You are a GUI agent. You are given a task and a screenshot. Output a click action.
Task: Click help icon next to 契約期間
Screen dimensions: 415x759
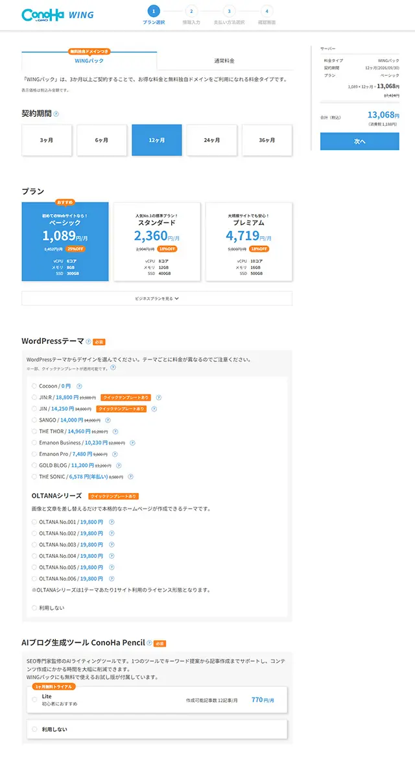point(56,114)
